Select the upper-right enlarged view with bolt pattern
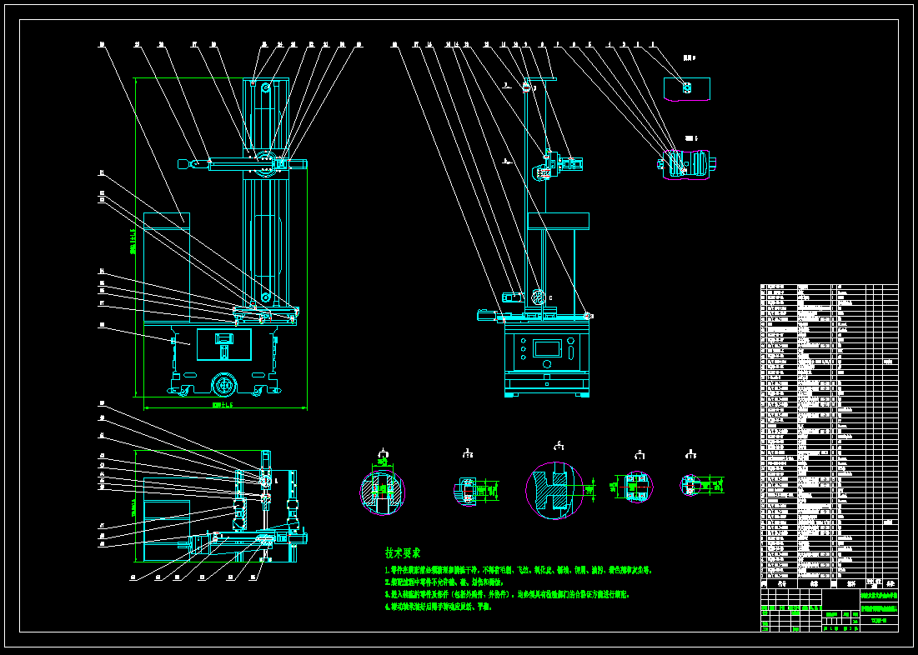The width and height of the screenshot is (918, 655). pyautogui.click(x=687, y=89)
